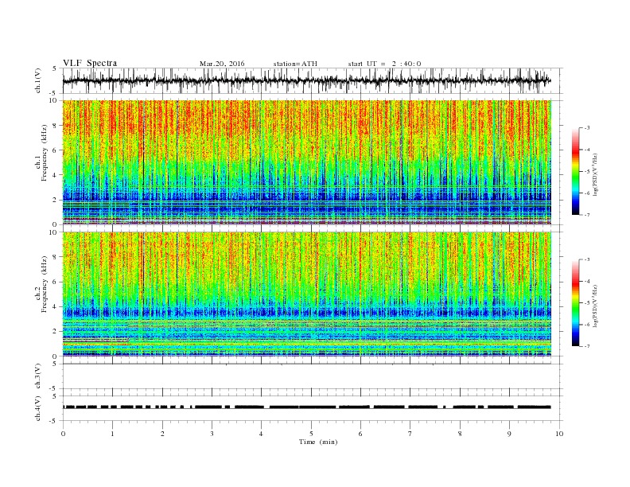Click the ch.2 spectrogram plot
630x487 pixels.
click(x=307, y=294)
